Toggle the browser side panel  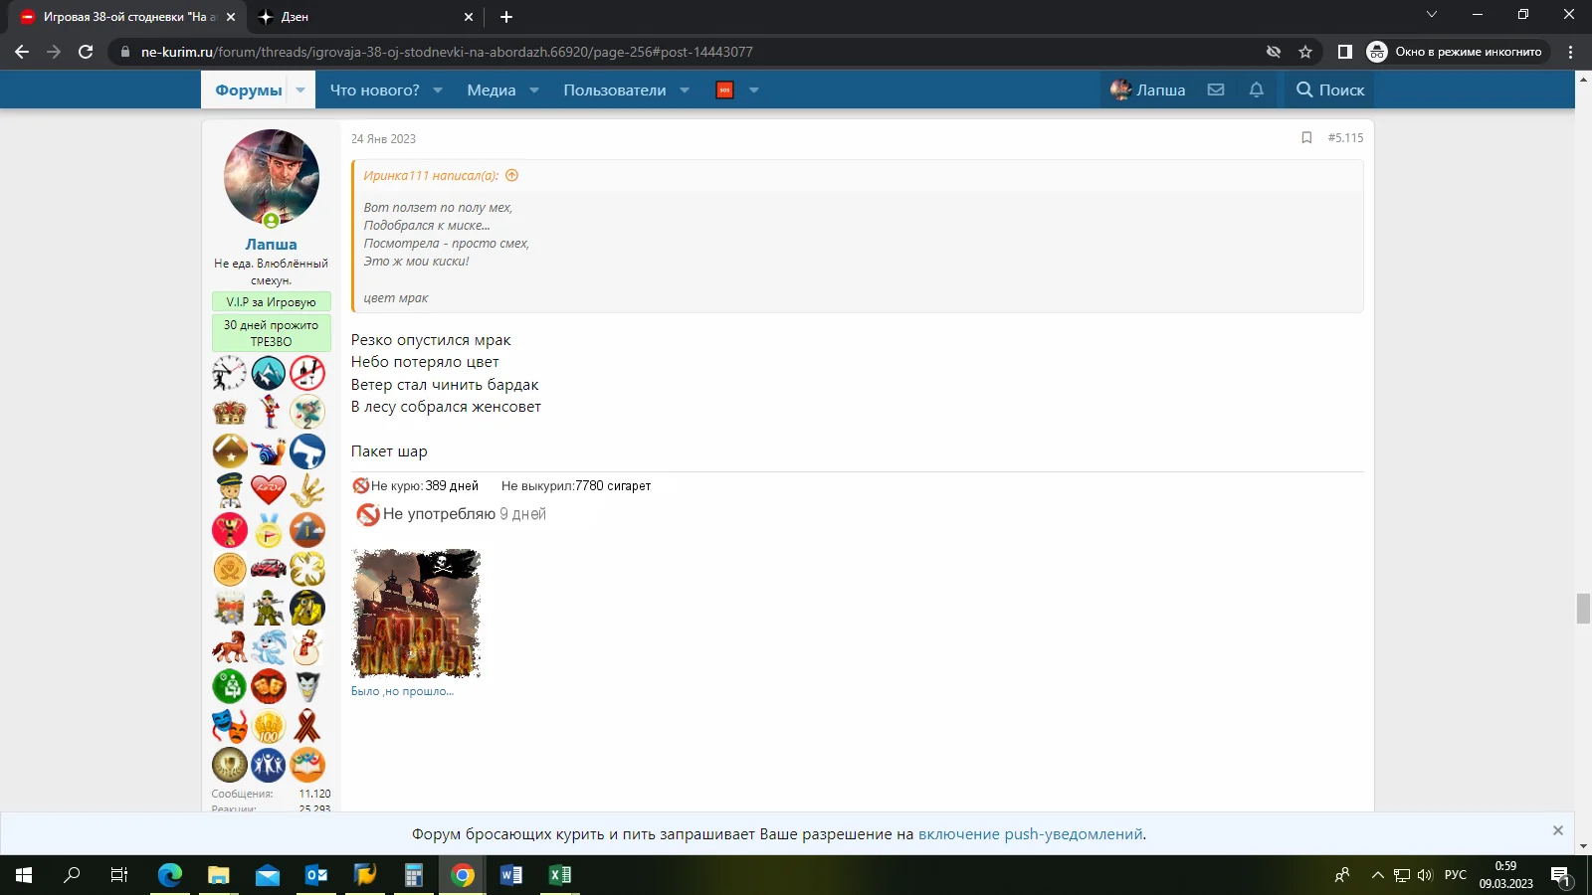click(x=1344, y=52)
